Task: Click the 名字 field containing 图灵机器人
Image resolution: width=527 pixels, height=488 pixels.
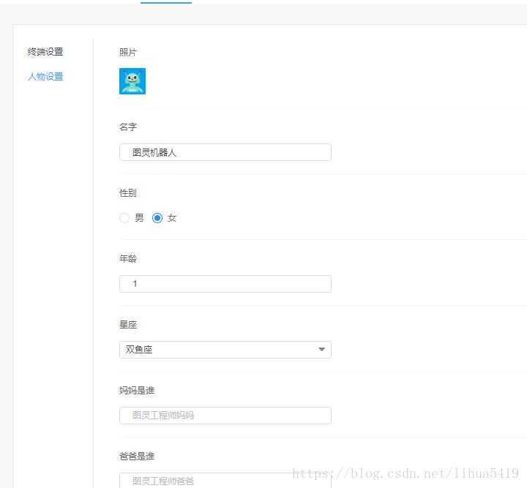Action: click(x=225, y=152)
